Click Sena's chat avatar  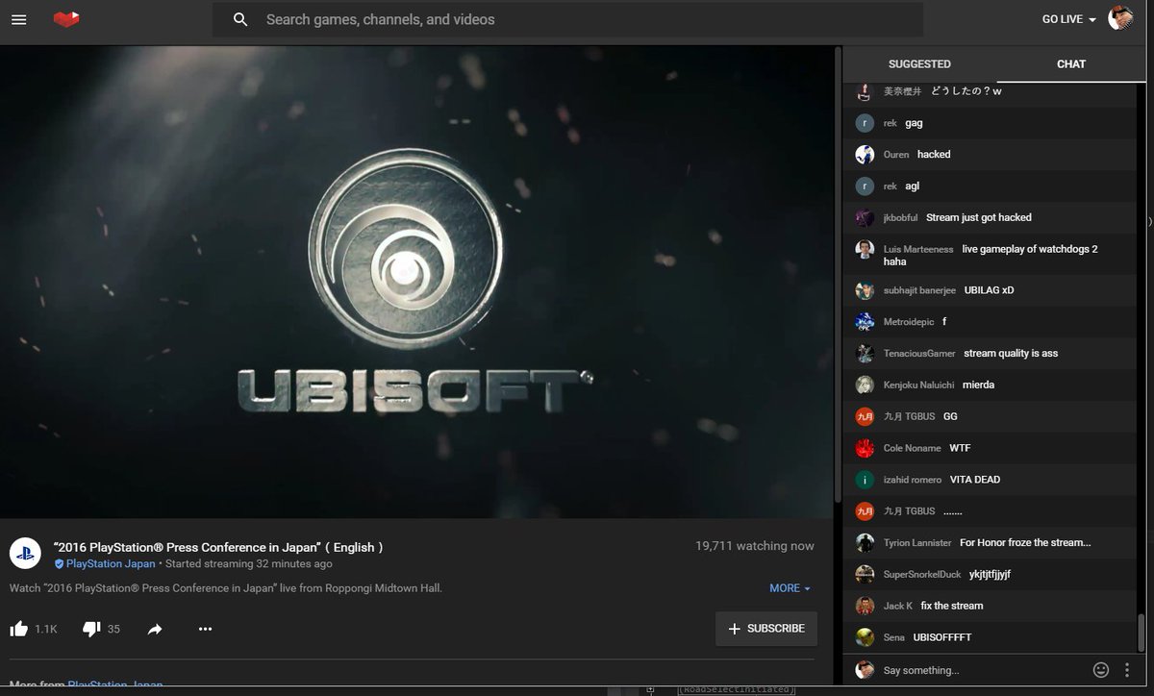(x=865, y=638)
